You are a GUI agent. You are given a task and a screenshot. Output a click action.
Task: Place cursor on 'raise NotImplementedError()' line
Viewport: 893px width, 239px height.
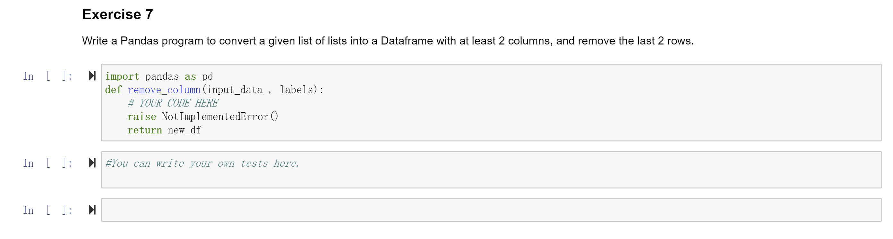[x=203, y=116]
